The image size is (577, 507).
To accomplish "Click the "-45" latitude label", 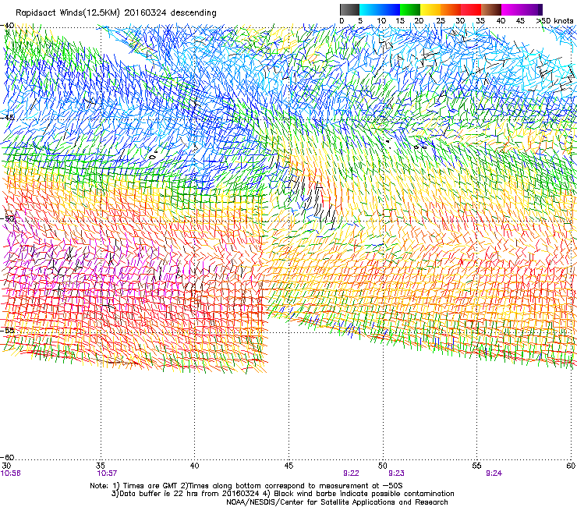I will pyautogui.click(x=8, y=118).
